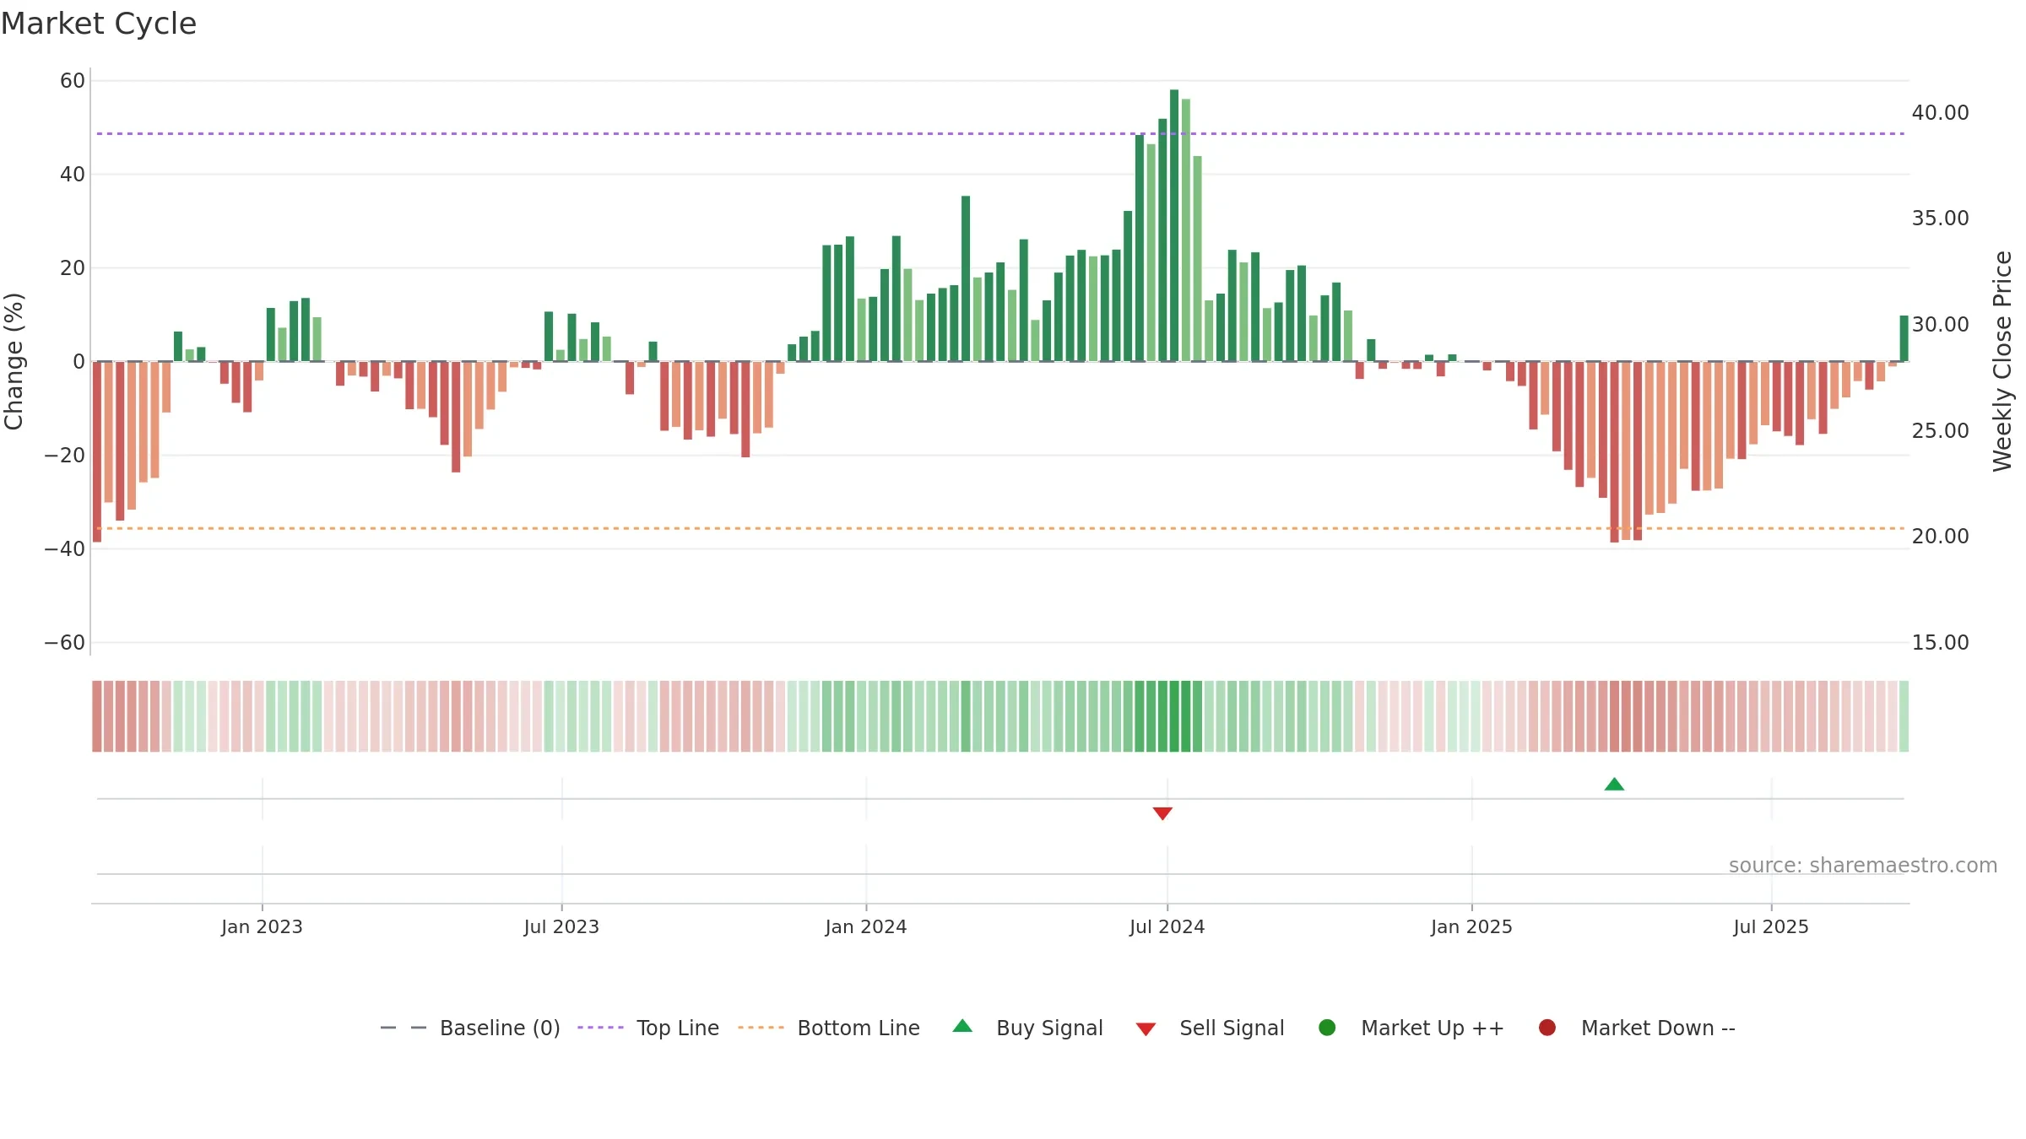Click the green circle icon in the legend
The width and height of the screenshot is (2026, 1139).
point(1327,1028)
